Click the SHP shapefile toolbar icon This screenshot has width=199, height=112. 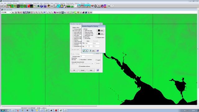(x=2, y=6)
